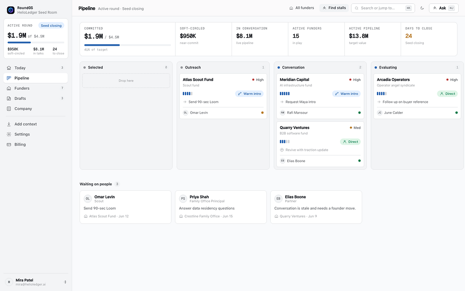Open the Funders section
The image size is (465, 291).
coord(35,88)
